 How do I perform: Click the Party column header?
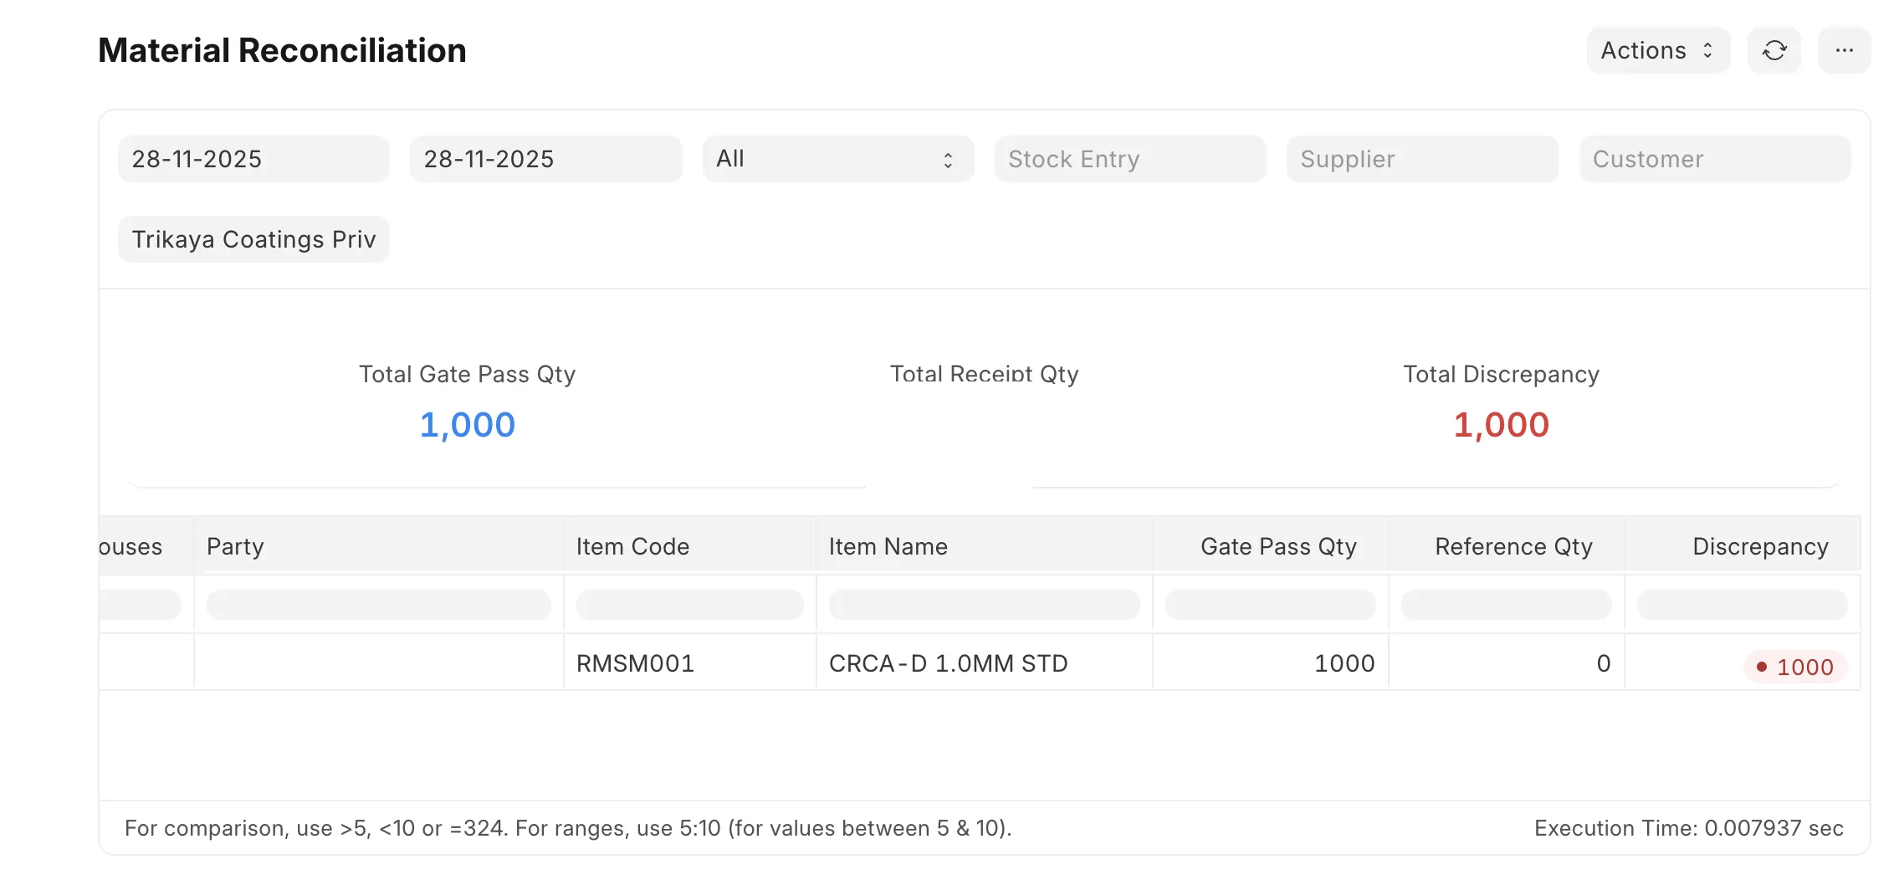click(378, 546)
